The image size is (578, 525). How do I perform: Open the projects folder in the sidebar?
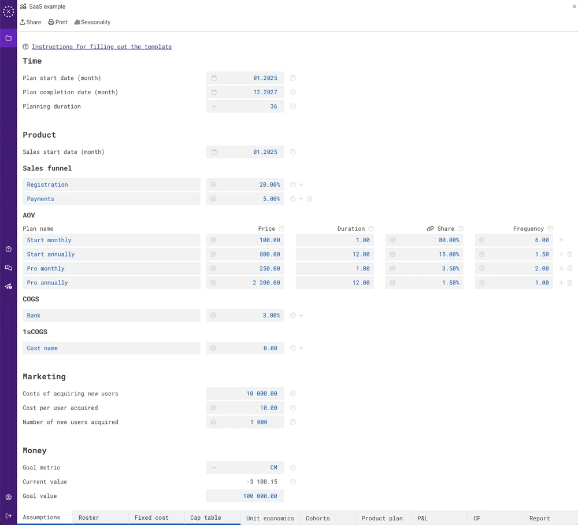[x=8, y=38]
